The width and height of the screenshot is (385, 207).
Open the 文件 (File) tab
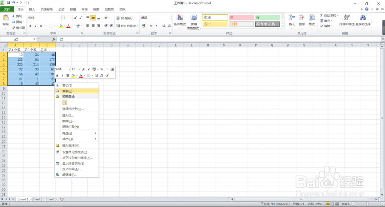7,9
